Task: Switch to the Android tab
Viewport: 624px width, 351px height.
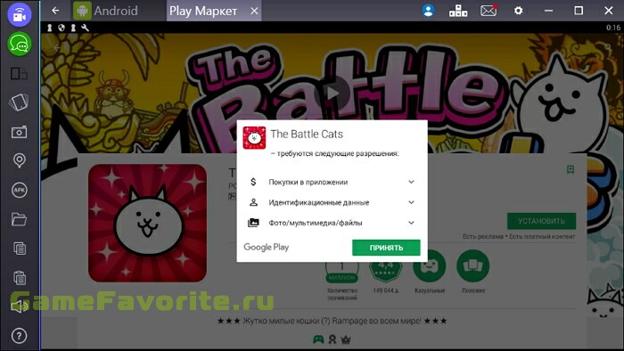Action: click(106, 11)
